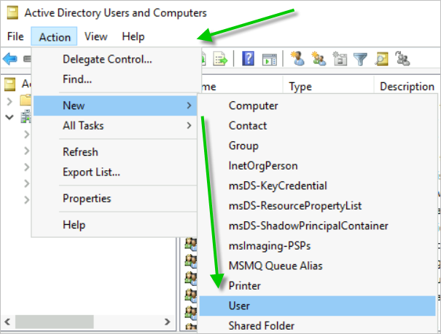Select msDS-ResourcePropertyList in New submenu
The width and height of the screenshot is (441, 334).
[x=317, y=206]
